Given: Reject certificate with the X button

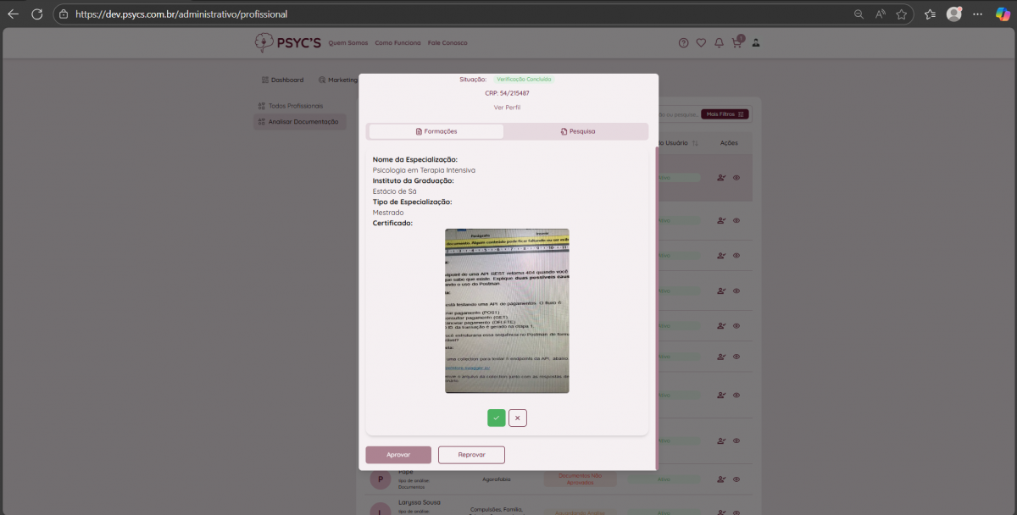Looking at the screenshot, I should pos(518,418).
